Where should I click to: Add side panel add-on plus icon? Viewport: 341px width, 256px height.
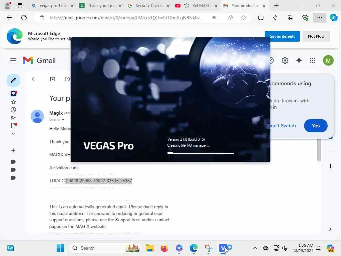pyautogui.click(x=330, y=166)
